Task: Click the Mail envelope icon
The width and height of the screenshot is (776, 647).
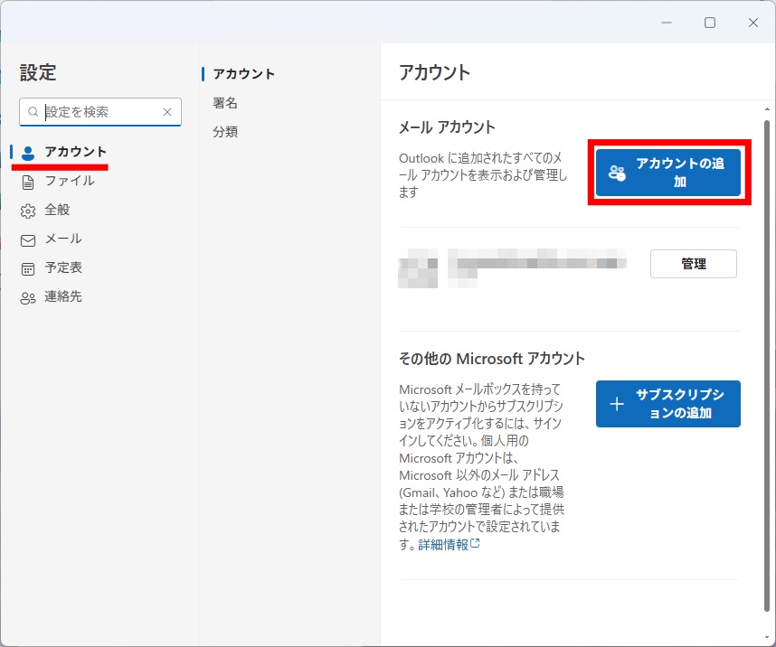Action: pos(28,239)
